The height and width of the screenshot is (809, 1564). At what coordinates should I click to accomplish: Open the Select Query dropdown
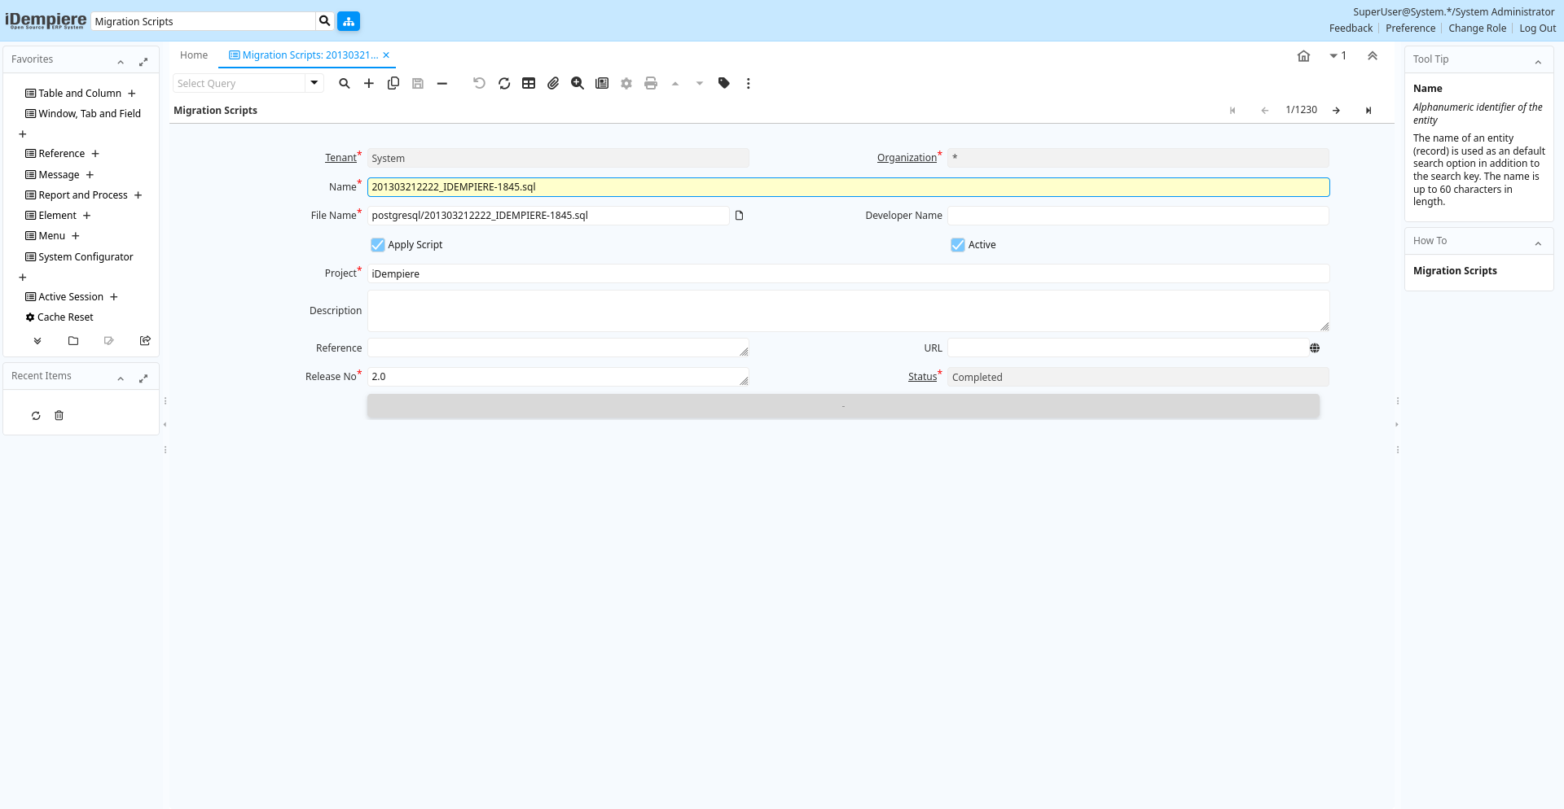(314, 83)
